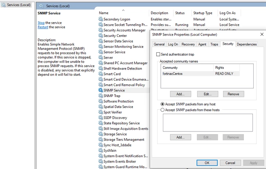Click Add under accepted hosts list
This screenshot has height=169, width=266.
[180, 137]
